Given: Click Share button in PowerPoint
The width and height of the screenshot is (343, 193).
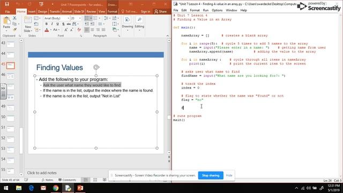Looking at the screenshot, I should (x=161, y=11).
